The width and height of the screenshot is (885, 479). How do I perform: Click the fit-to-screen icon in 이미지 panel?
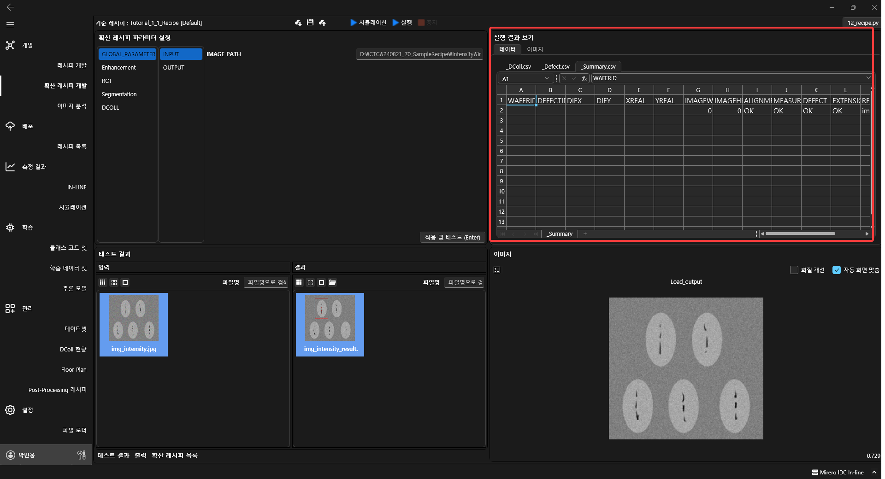click(x=497, y=270)
